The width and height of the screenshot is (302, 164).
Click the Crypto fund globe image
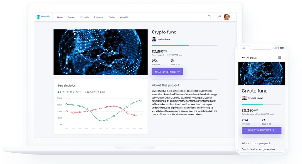pos(100,52)
